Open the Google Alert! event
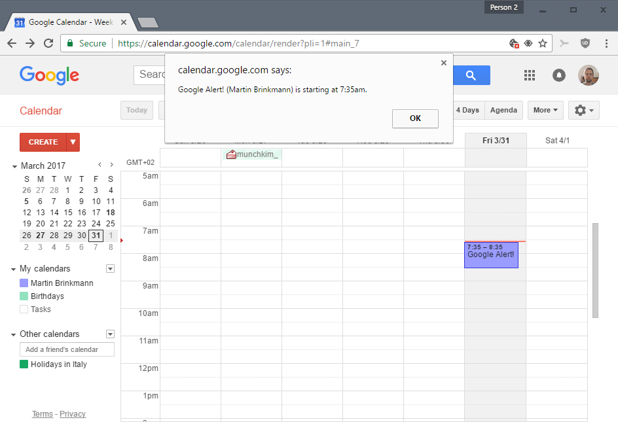 pyautogui.click(x=491, y=255)
